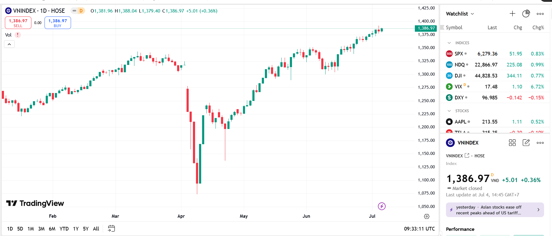Viewport: 552px width, 236px height.
Task: Click the blue BUY price button
Action: 58,23
